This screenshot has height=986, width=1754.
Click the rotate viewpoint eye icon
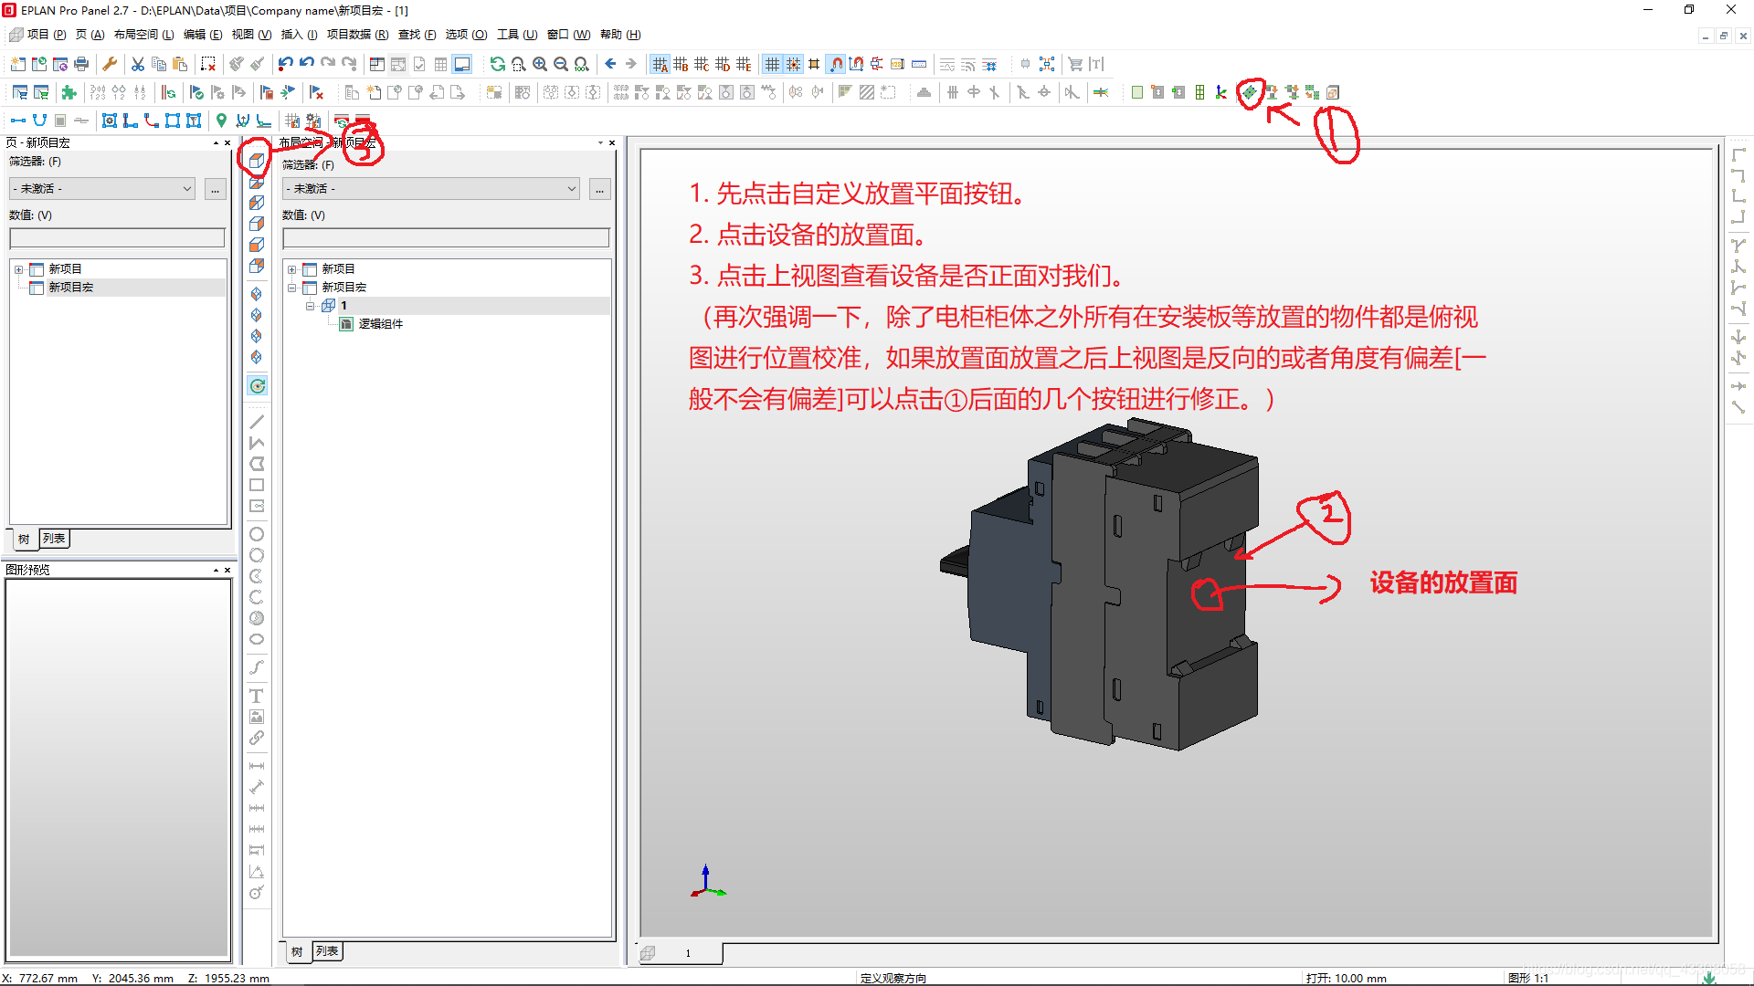coord(258,386)
